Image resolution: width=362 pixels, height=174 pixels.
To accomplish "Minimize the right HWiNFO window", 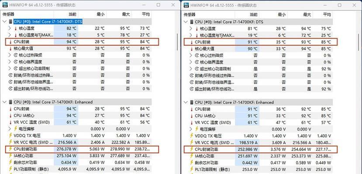I will pos(325,5).
